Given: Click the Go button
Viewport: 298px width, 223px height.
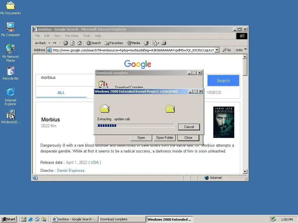Looking at the screenshot, I should (227, 50).
